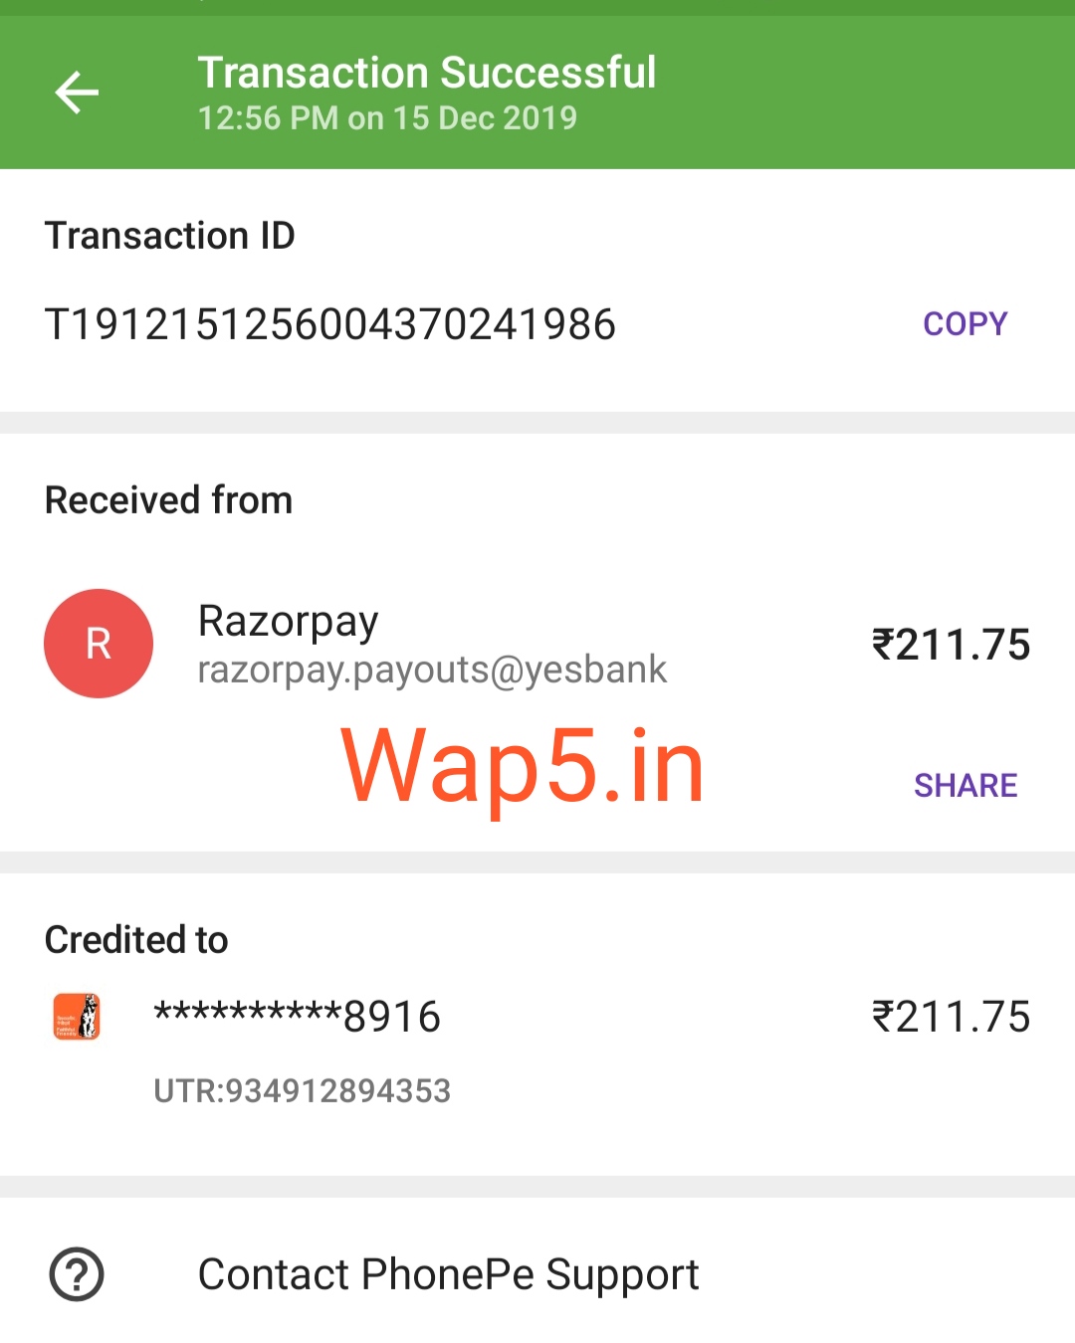The image size is (1075, 1343).
Task: Tap the Wap5.in watermark text
Action: click(x=523, y=766)
